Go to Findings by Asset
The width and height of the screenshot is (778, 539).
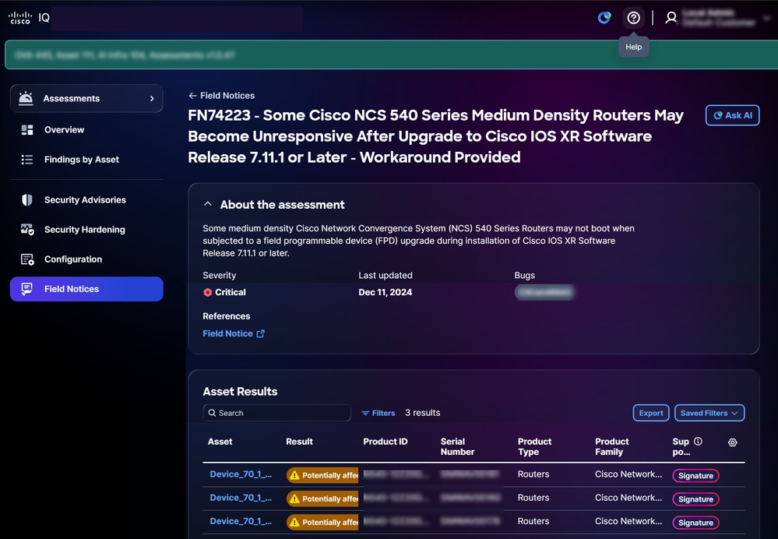81,160
